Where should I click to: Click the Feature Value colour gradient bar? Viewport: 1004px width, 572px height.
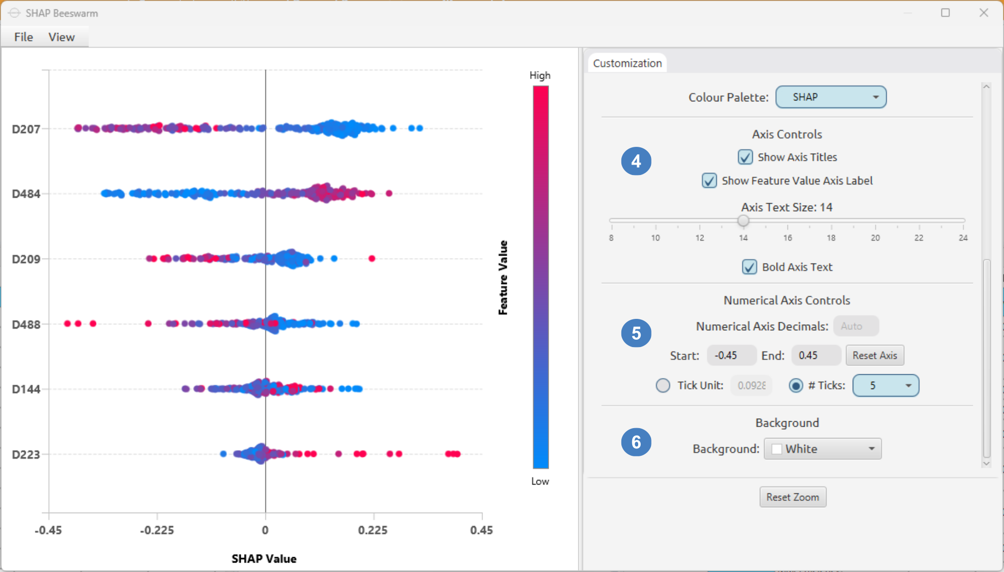point(540,277)
